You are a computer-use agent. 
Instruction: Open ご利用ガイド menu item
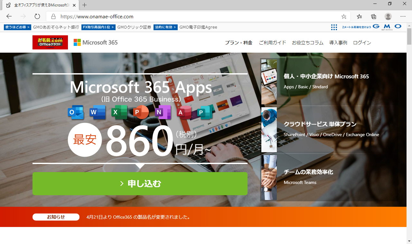click(x=272, y=43)
